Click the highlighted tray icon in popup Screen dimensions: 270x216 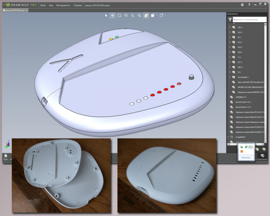(251, 147)
